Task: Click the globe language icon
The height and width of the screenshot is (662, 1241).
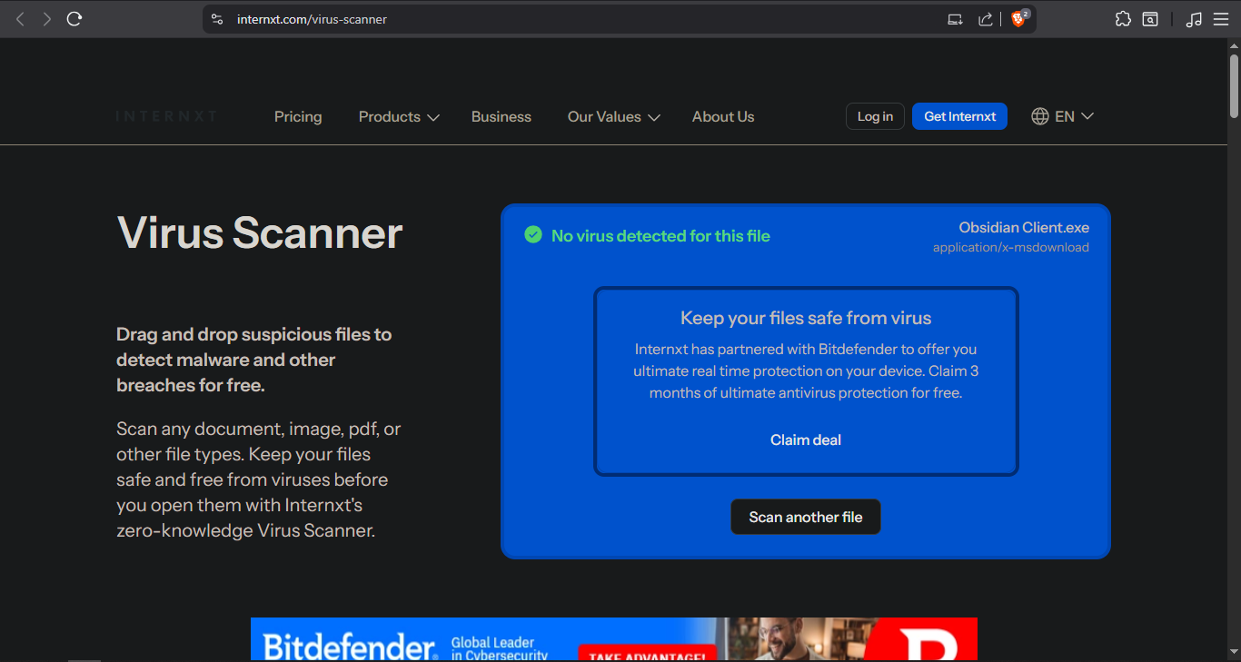Action: click(x=1040, y=116)
